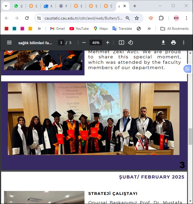Open the Extensions puzzle icon
This screenshot has width=193, height=204.
pos(161,18)
